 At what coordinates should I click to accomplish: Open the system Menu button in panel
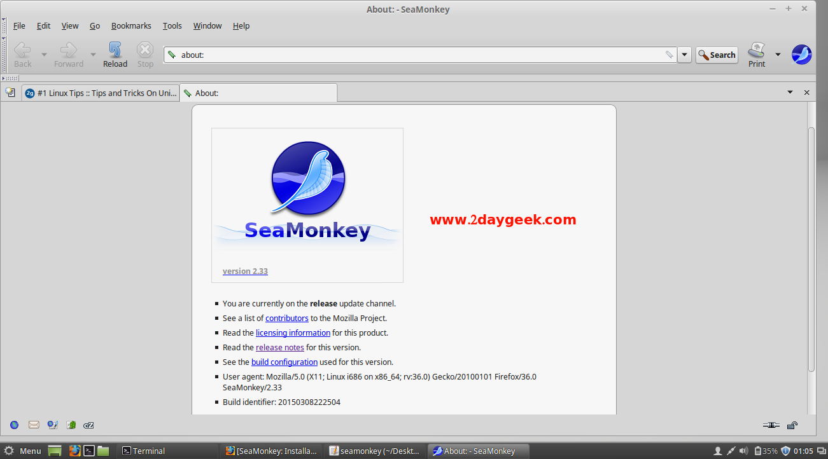coord(22,451)
